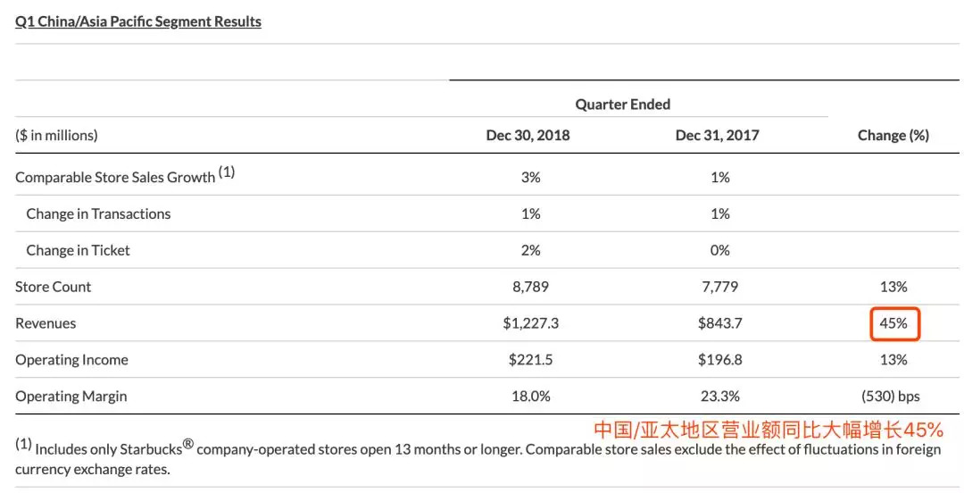Screen dimensions: 964x493
Task: Click the orange Chinese annotation text
Action: coord(769,430)
